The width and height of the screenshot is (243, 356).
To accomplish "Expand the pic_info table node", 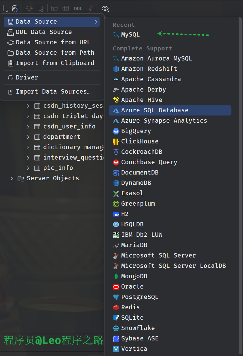I will coord(28,168).
